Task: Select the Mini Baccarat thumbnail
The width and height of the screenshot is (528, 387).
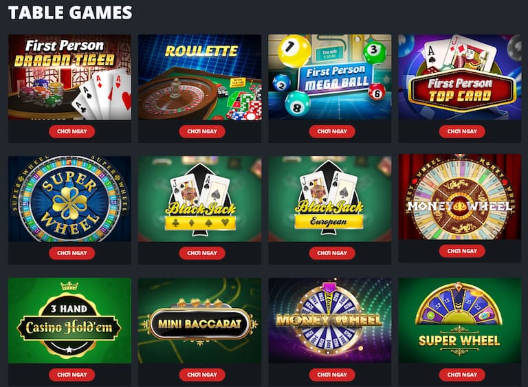Action: [199, 320]
